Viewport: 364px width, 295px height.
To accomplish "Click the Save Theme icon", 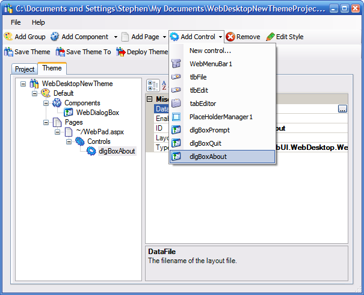I will [x=8, y=52].
